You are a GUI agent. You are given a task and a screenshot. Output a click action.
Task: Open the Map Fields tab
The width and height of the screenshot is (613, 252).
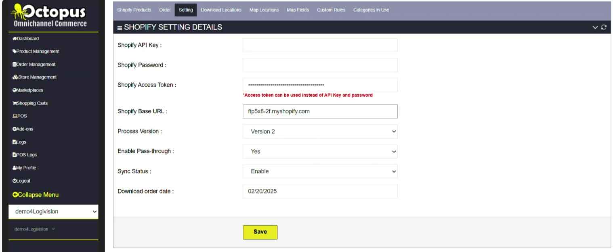(x=298, y=10)
